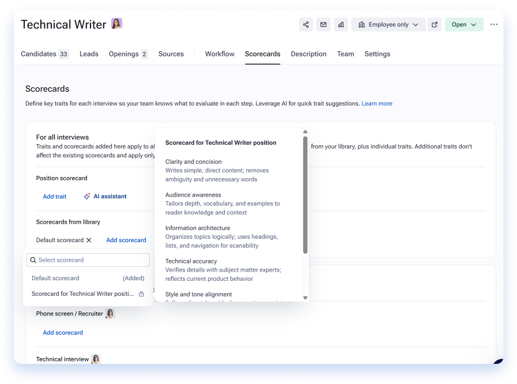Switch to Openings tab
517x384 pixels.
pos(129,54)
